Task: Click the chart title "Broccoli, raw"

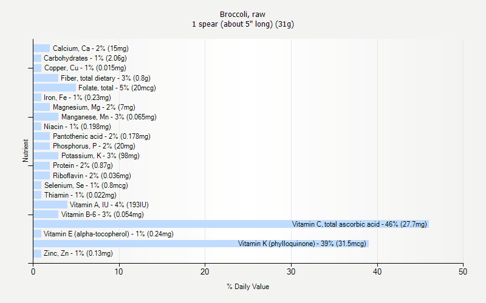Action: (243, 14)
